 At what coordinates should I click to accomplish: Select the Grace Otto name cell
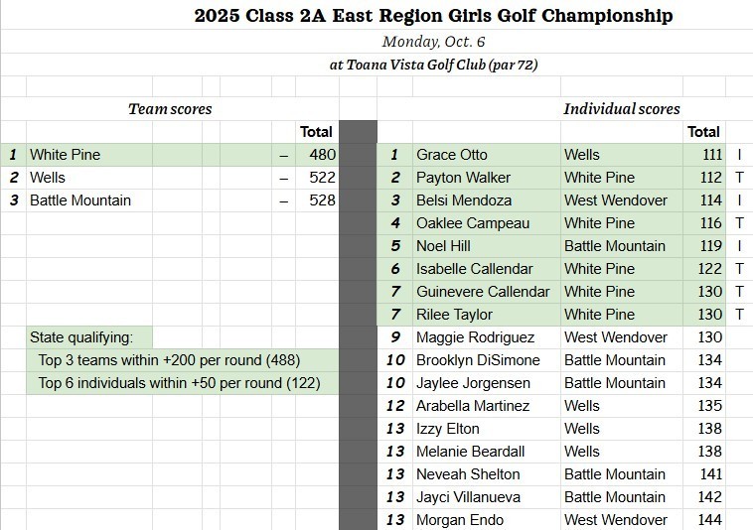(x=452, y=155)
